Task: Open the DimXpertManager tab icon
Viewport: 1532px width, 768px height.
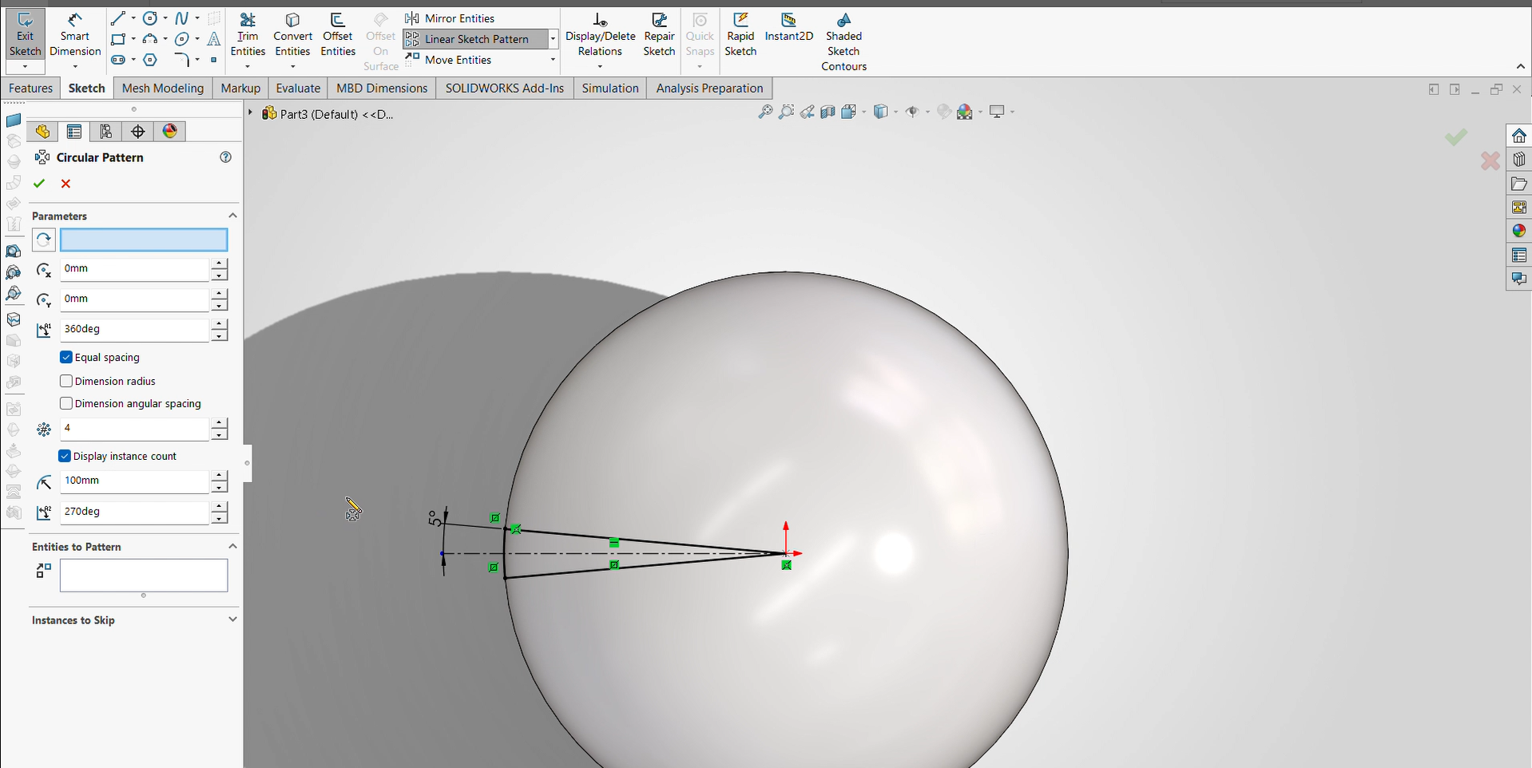Action: pyautogui.click(x=138, y=132)
